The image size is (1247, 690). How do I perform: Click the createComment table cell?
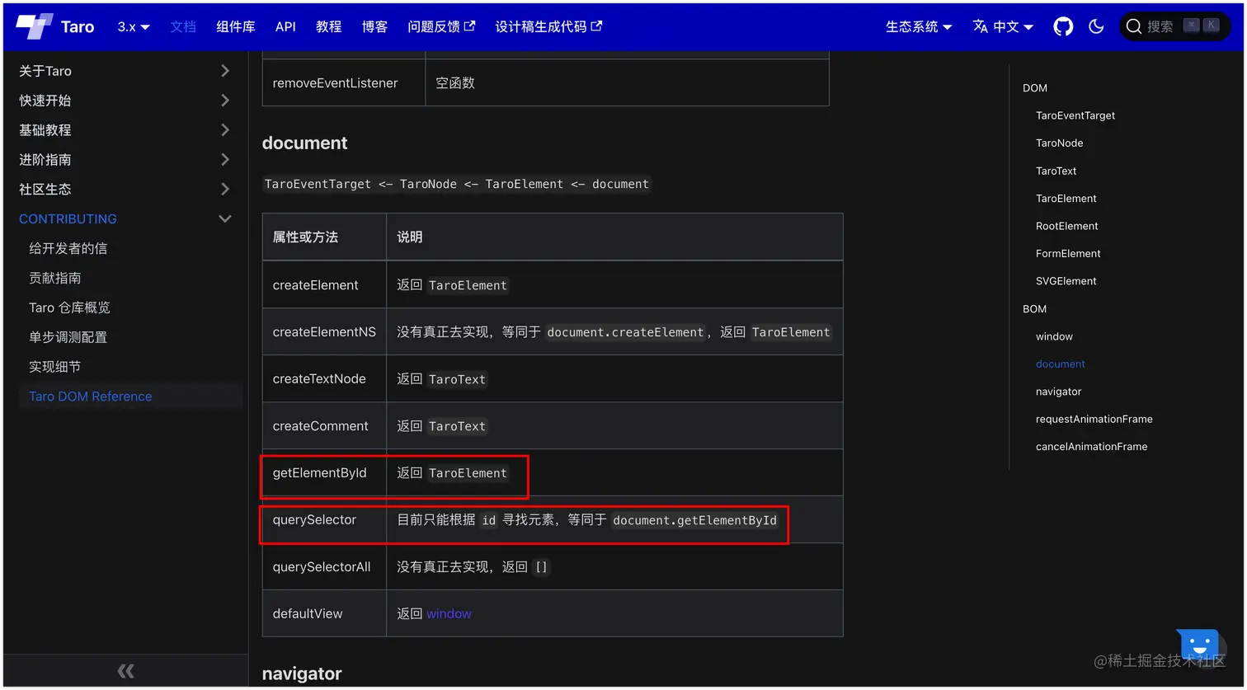point(324,426)
